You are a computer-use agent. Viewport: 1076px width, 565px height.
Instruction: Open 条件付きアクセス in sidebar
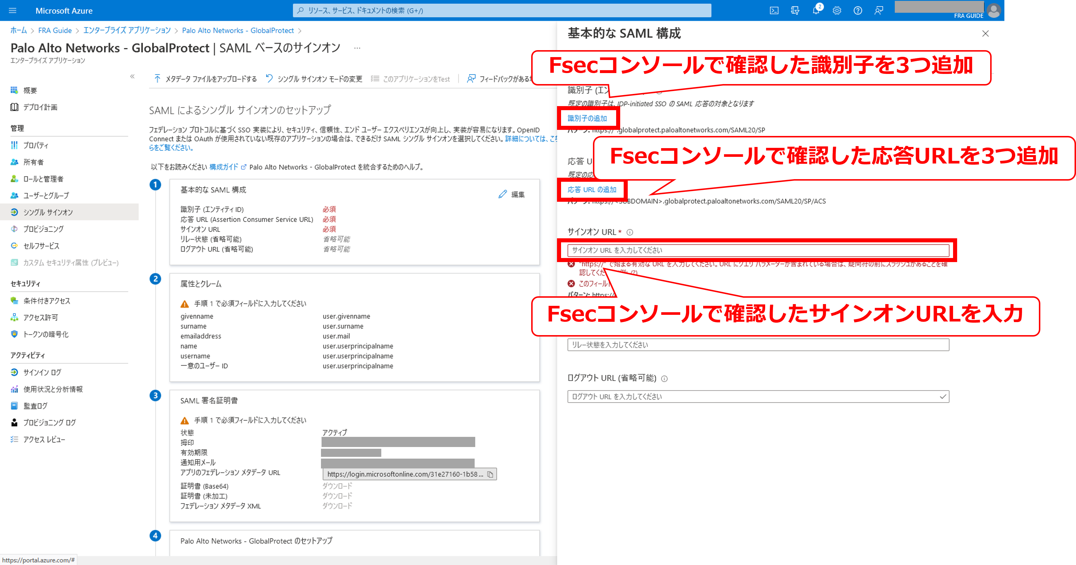tap(46, 301)
